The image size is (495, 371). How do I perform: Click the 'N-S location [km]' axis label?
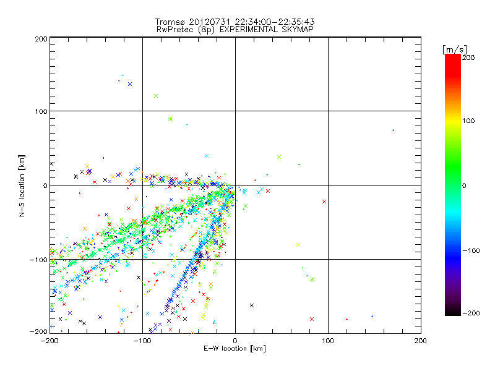pyautogui.click(x=22, y=186)
